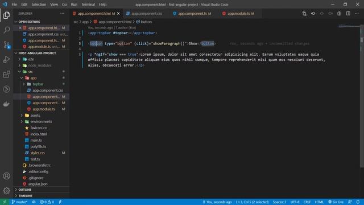Open the notifications bell in status bar
This screenshot has height=205, width=364.
358,202
